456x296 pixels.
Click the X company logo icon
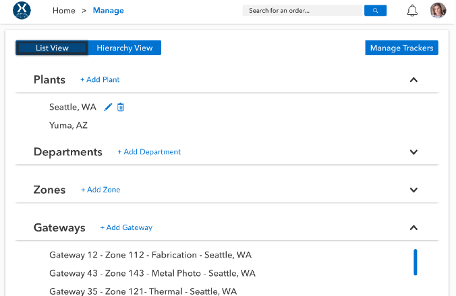tap(22, 11)
